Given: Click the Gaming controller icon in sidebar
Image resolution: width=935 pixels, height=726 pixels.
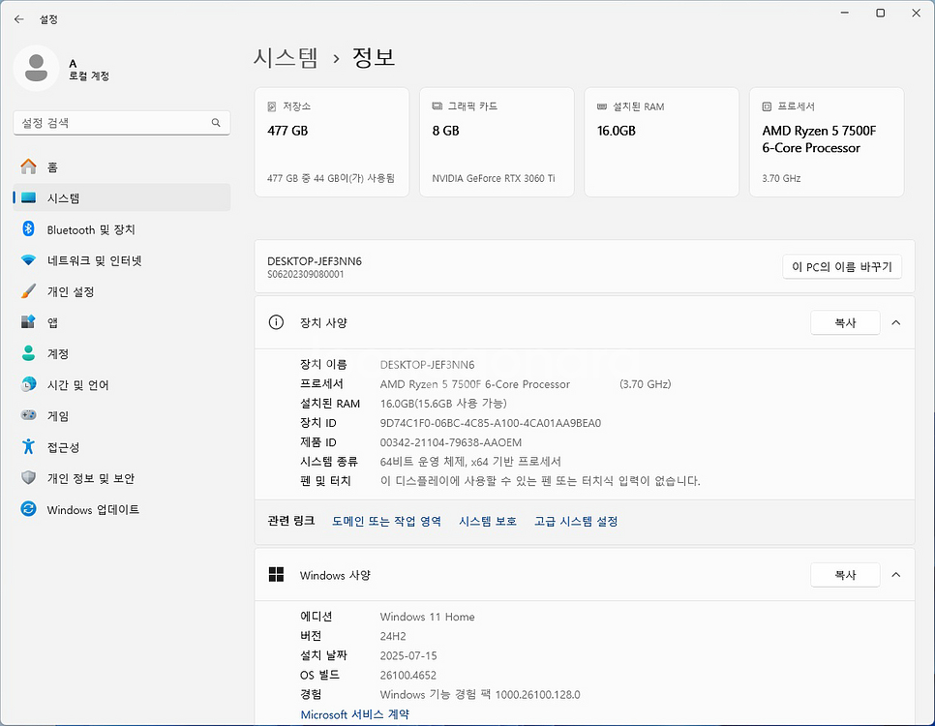Looking at the screenshot, I should (28, 415).
